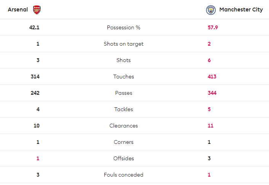Select Manchester City's 413 touches value
This screenshot has height=185, width=269.
[x=212, y=77]
